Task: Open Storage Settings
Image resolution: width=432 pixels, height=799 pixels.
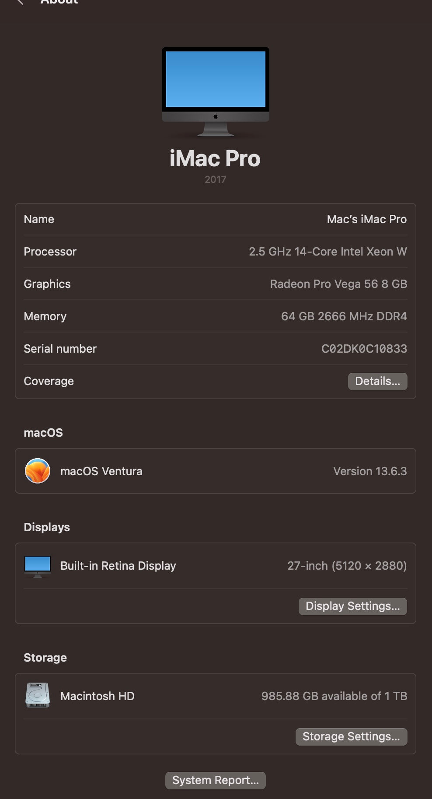Action: pos(351,736)
